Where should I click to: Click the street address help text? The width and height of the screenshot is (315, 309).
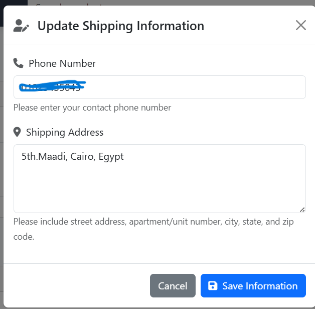(153, 229)
